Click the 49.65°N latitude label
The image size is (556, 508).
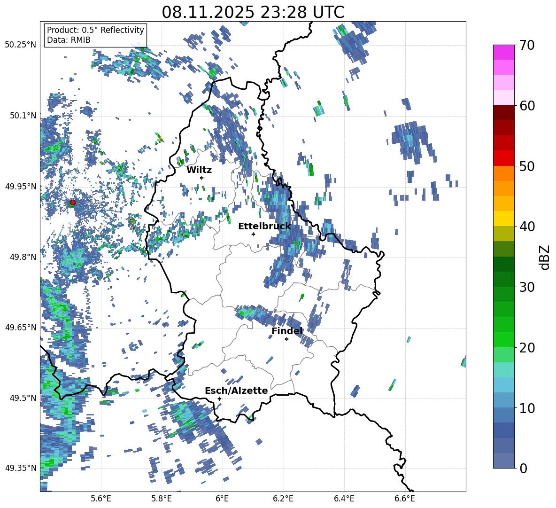click(x=21, y=327)
